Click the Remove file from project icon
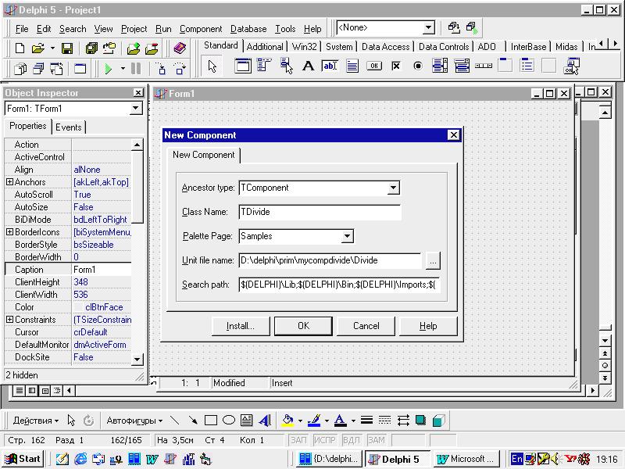 point(152,48)
